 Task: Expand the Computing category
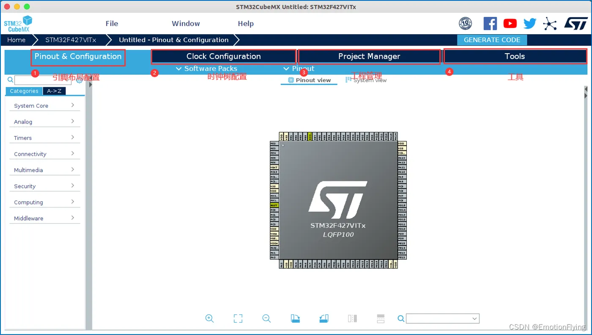pos(45,202)
